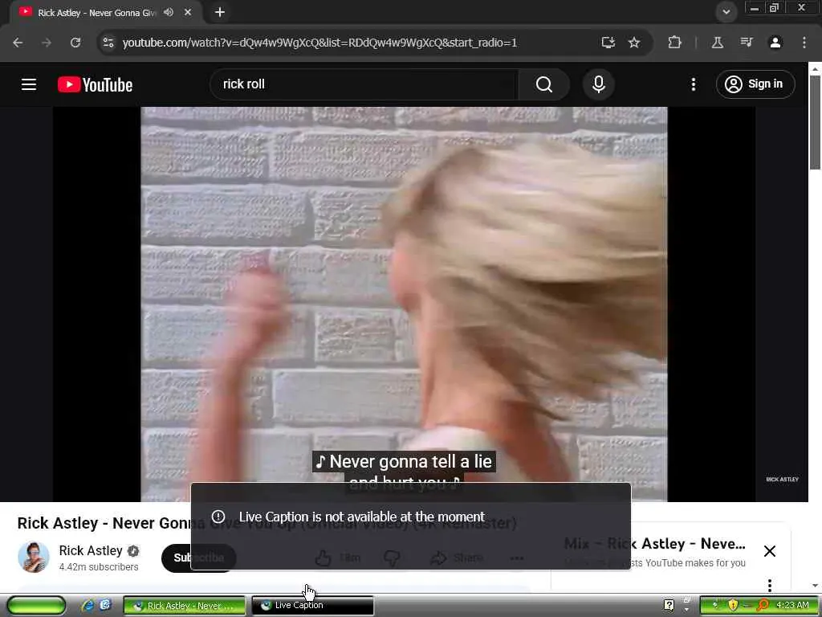Screen dimensions: 822x617
Task: Click scrollbar down arrow
Action: 815,586
